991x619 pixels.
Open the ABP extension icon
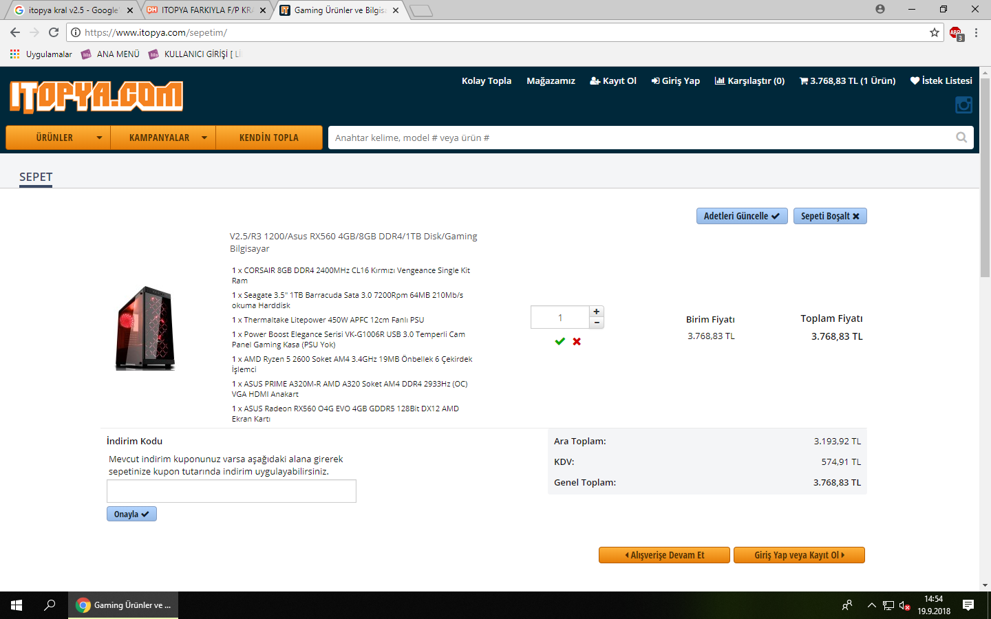pos(956,33)
